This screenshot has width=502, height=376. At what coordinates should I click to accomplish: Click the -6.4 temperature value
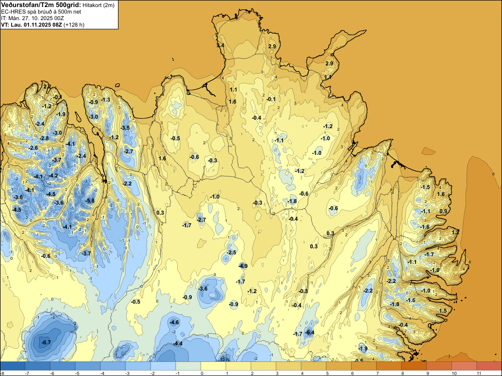[310, 332]
